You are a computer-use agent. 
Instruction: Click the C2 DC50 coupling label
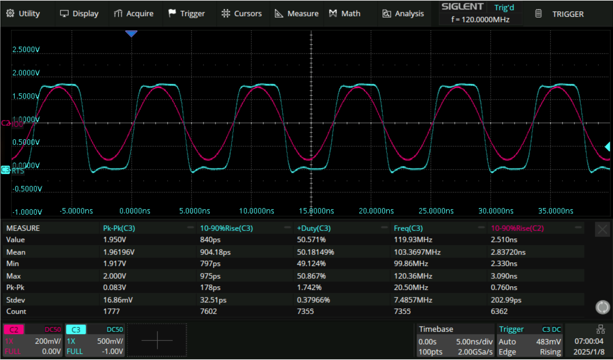(x=53, y=330)
